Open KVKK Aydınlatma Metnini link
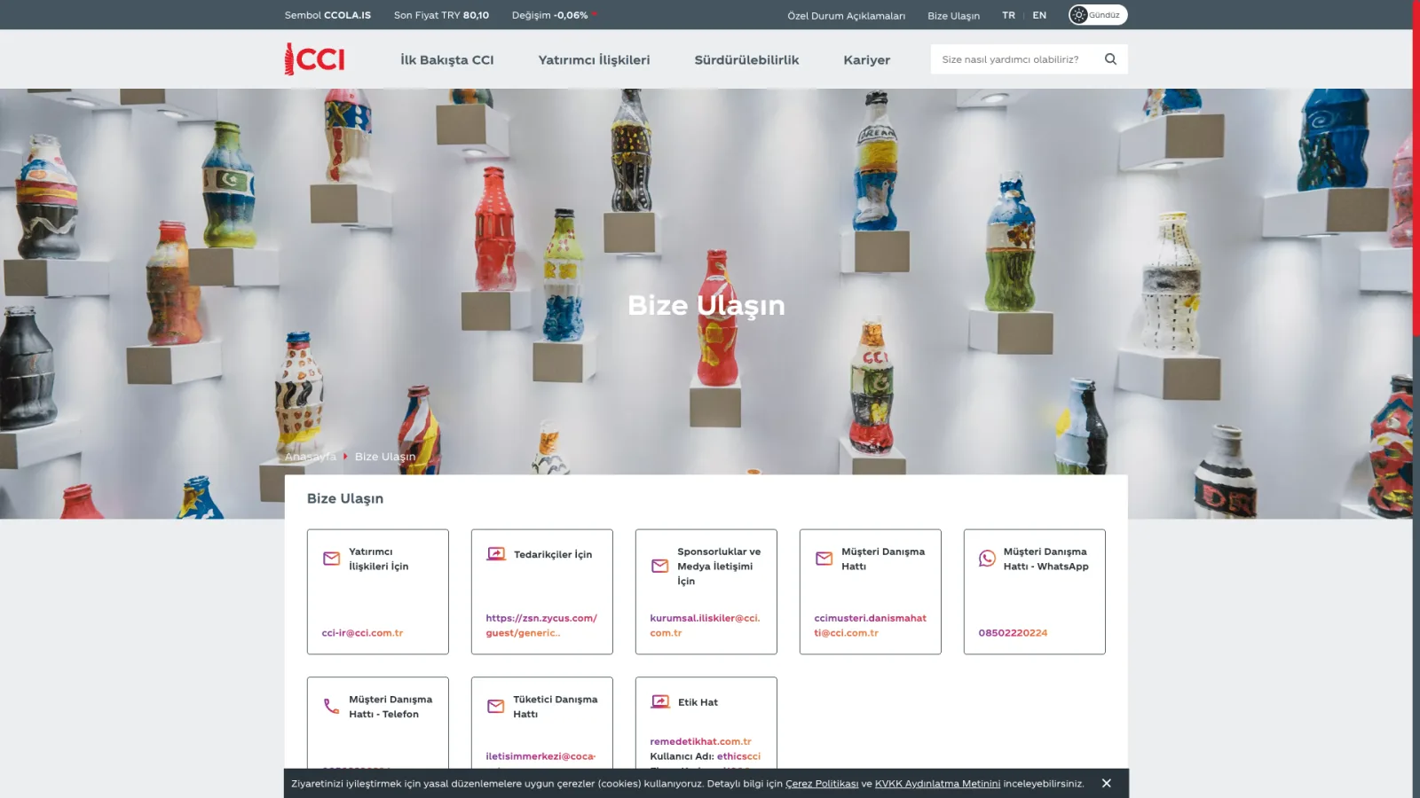The height and width of the screenshot is (798, 1420). tap(937, 784)
